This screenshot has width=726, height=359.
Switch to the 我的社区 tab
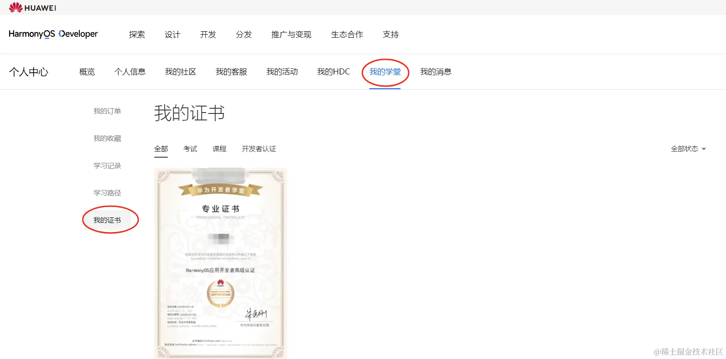pos(181,72)
